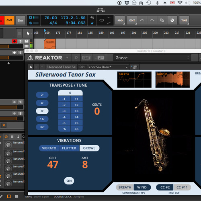Reset transpose to 0
Screen dimensions: 201x201
(70, 93)
